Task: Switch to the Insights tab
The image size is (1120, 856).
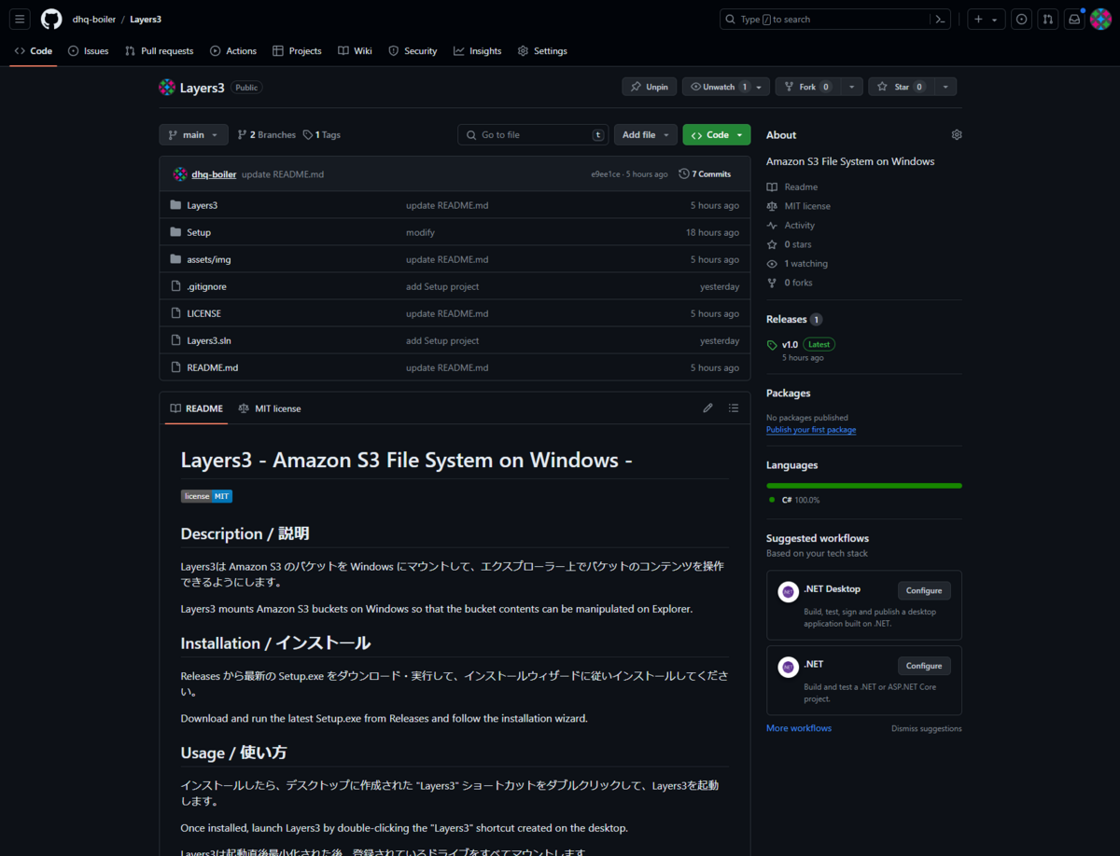Action: [477, 51]
